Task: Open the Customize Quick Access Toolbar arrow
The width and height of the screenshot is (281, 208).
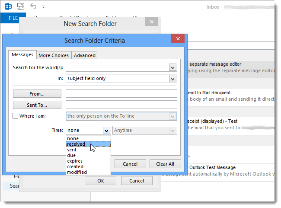Action: tap(43, 7)
